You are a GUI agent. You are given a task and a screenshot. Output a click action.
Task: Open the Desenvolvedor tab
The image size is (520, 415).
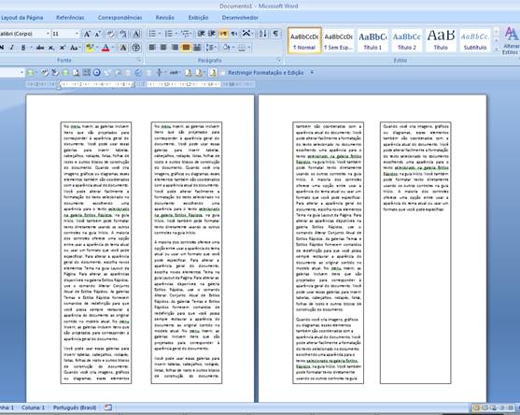click(240, 18)
